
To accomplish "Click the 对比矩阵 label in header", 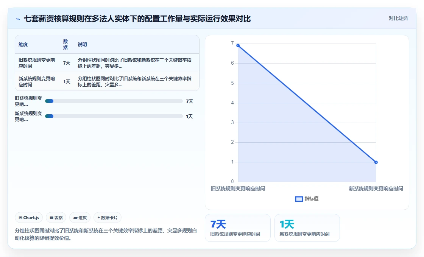I will coord(398,19).
